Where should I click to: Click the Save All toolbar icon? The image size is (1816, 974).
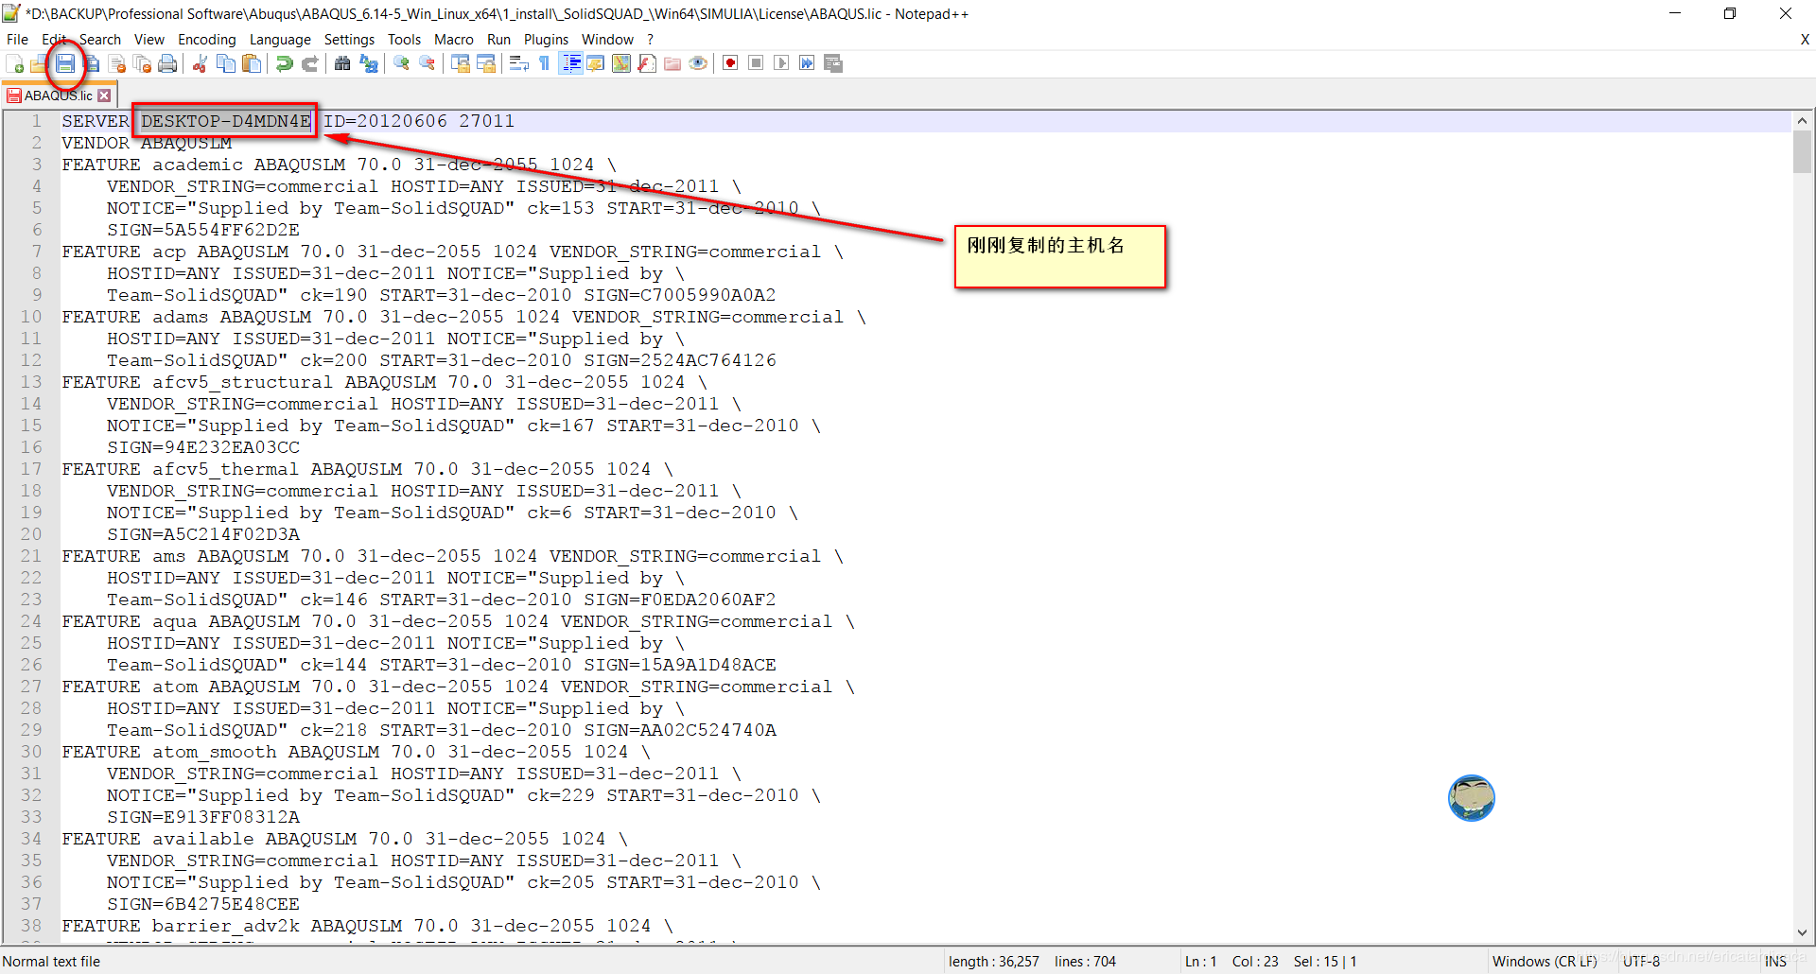click(x=92, y=63)
